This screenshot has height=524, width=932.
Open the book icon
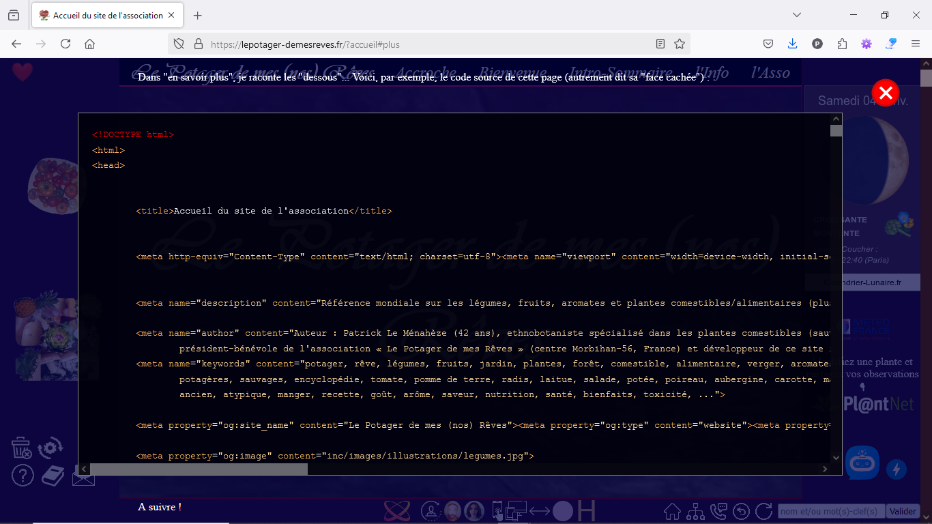tap(53, 476)
